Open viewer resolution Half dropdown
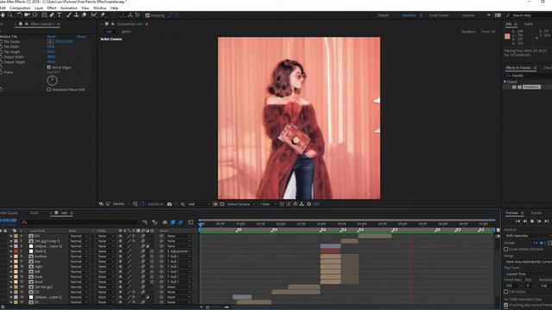Screen dimensions: 552x310 coord(199,204)
